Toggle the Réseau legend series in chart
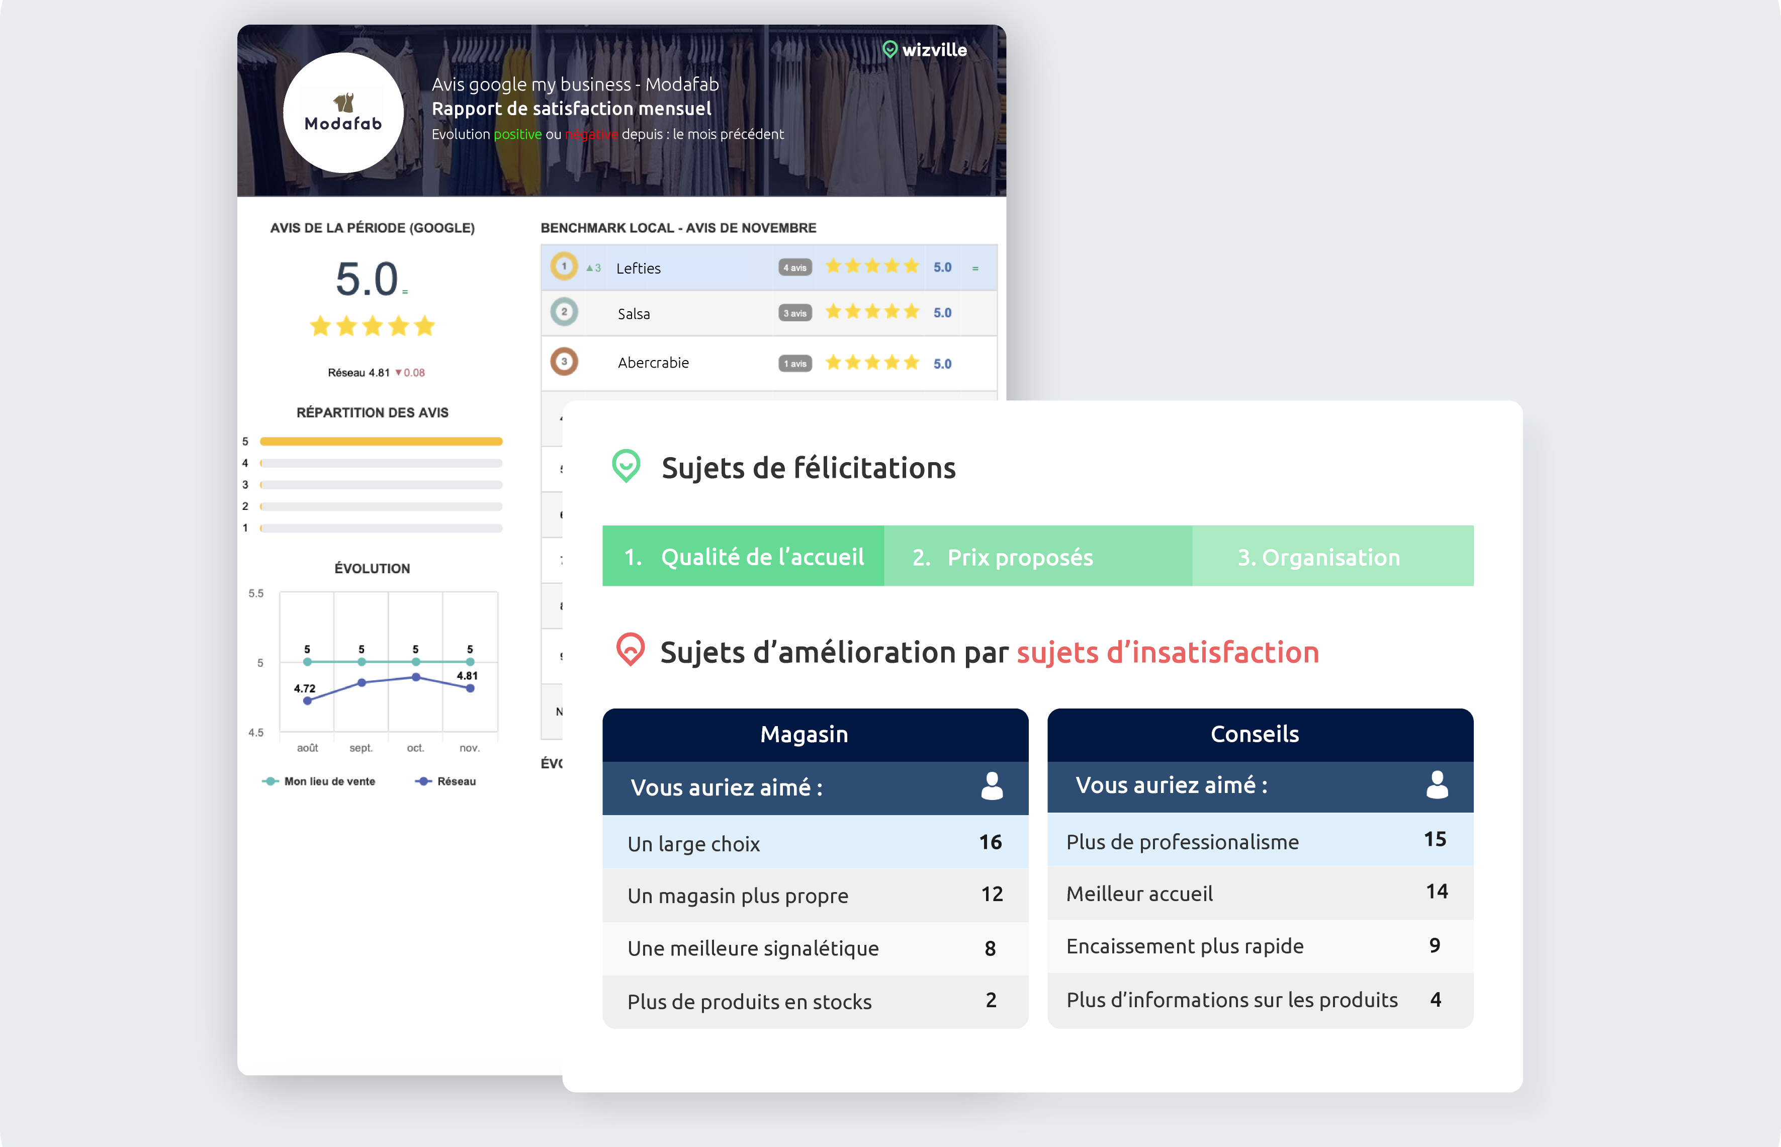1781x1147 pixels. coord(446,781)
